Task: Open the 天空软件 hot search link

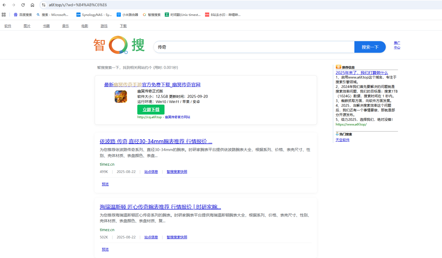Action: coord(343,140)
